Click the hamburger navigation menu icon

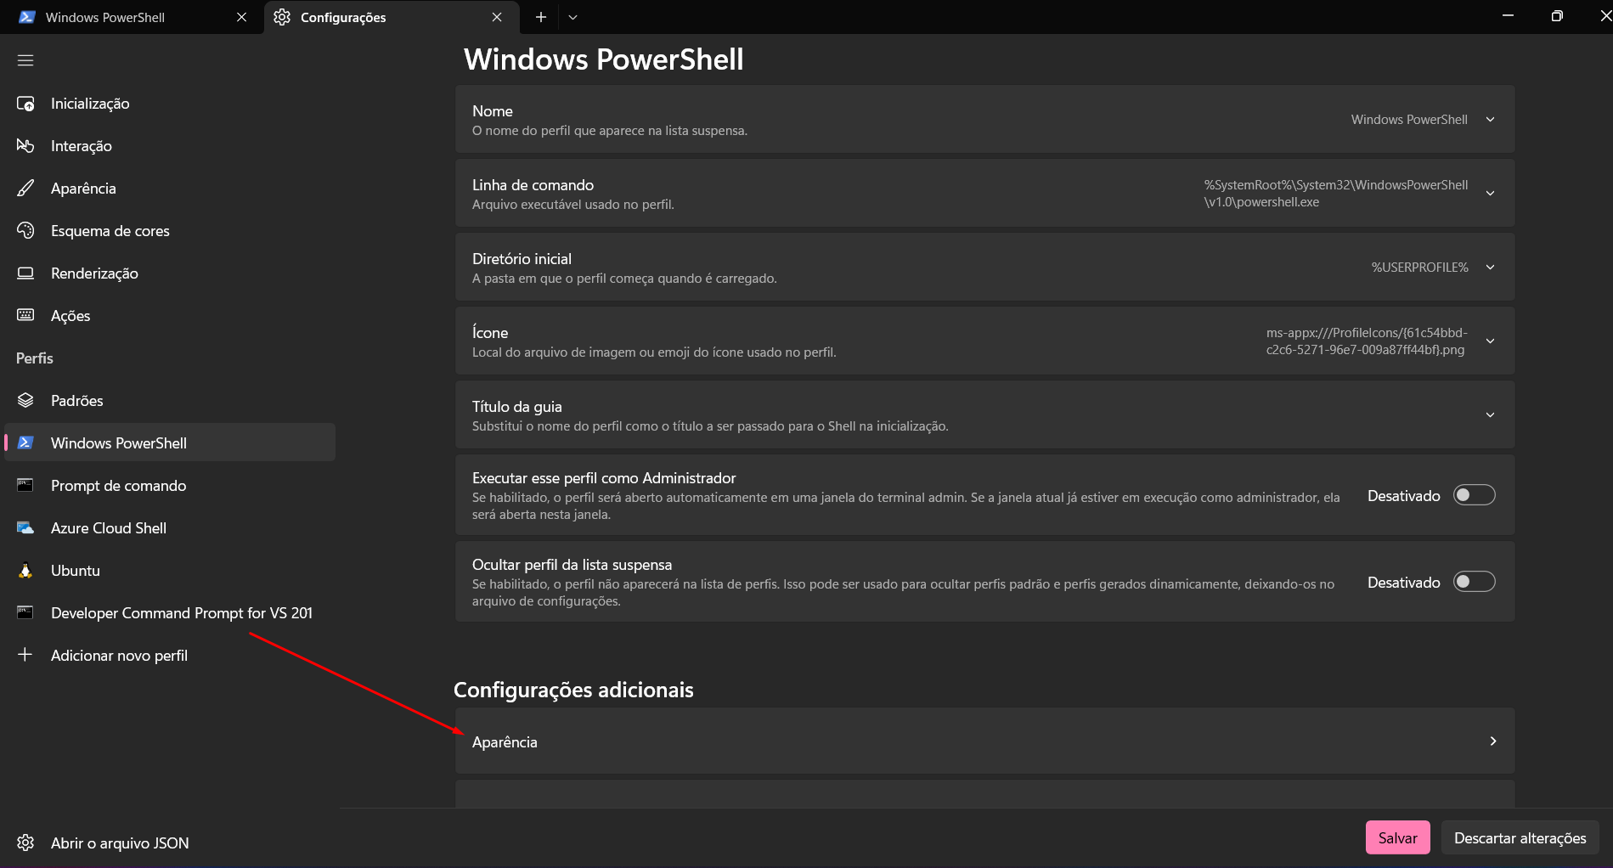(25, 60)
